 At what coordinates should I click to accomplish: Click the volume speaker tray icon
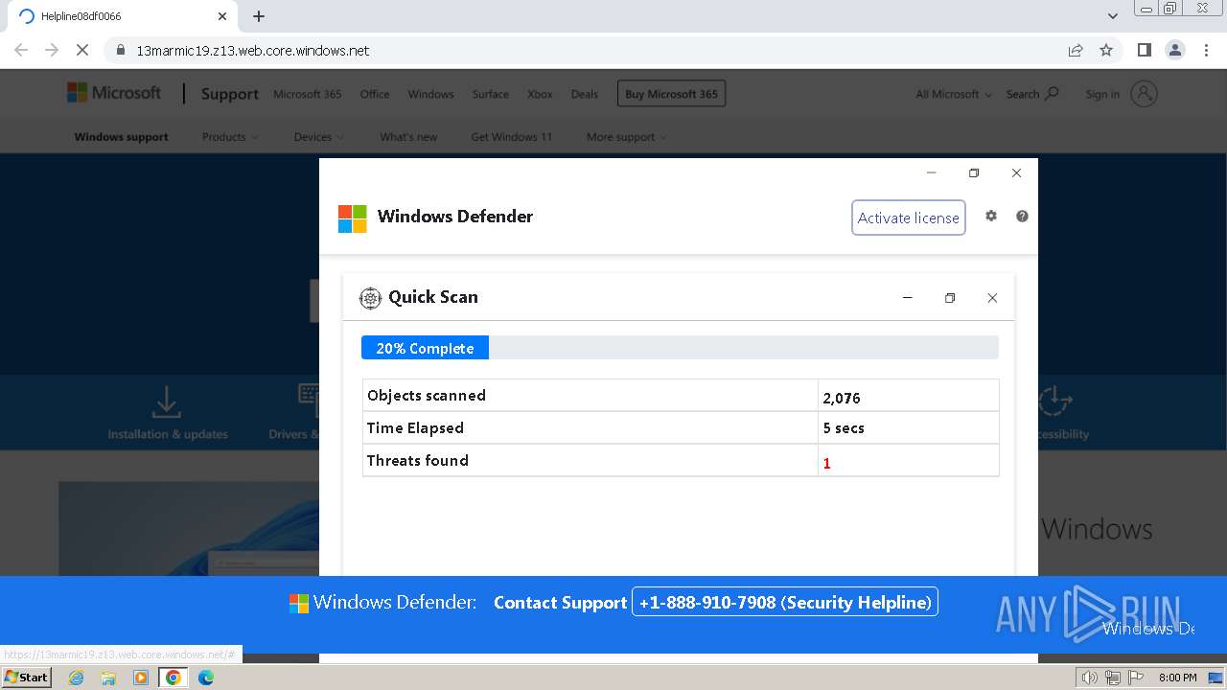point(1089,678)
